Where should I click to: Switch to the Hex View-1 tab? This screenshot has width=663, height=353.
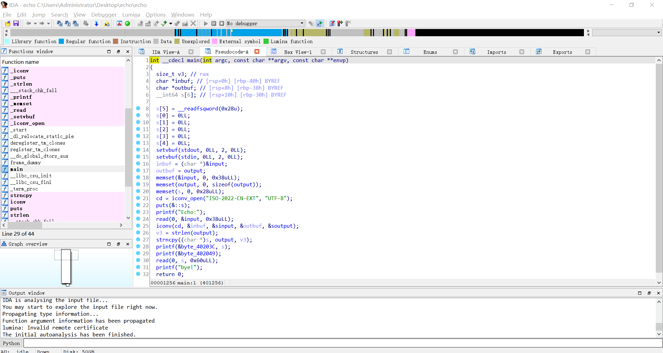click(298, 52)
